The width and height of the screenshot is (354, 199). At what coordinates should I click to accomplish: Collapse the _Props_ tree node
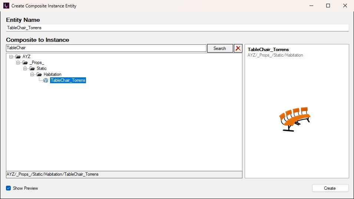[18, 63]
